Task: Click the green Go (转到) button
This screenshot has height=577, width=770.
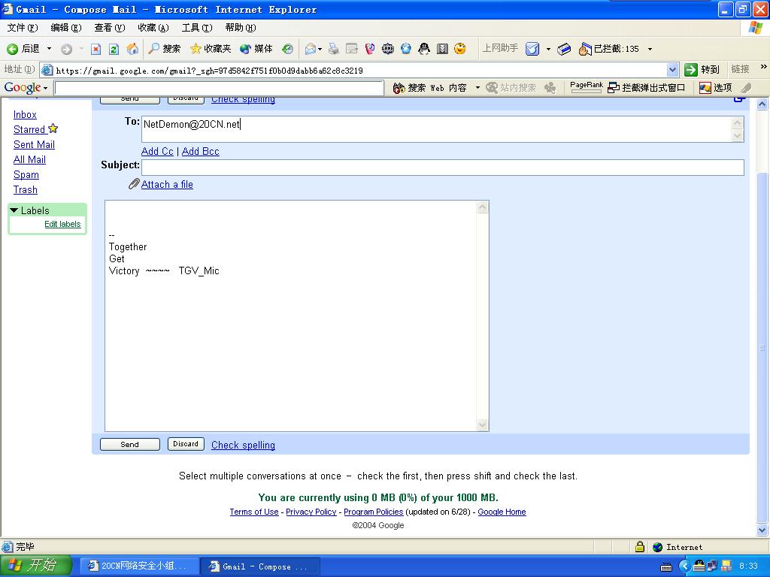Action: tap(702, 70)
